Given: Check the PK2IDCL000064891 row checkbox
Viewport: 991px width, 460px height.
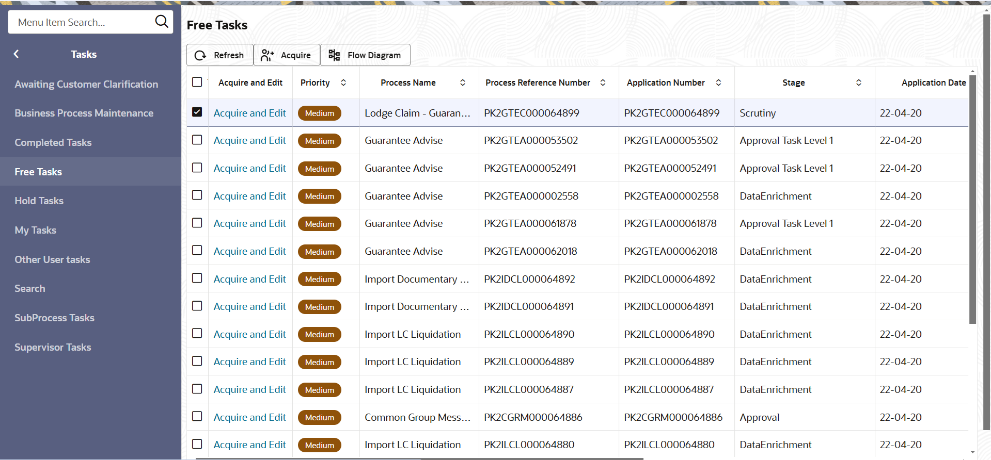Looking at the screenshot, I should [197, 306].
